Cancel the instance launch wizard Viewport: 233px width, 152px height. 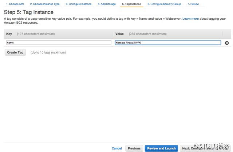pos(116,148)
